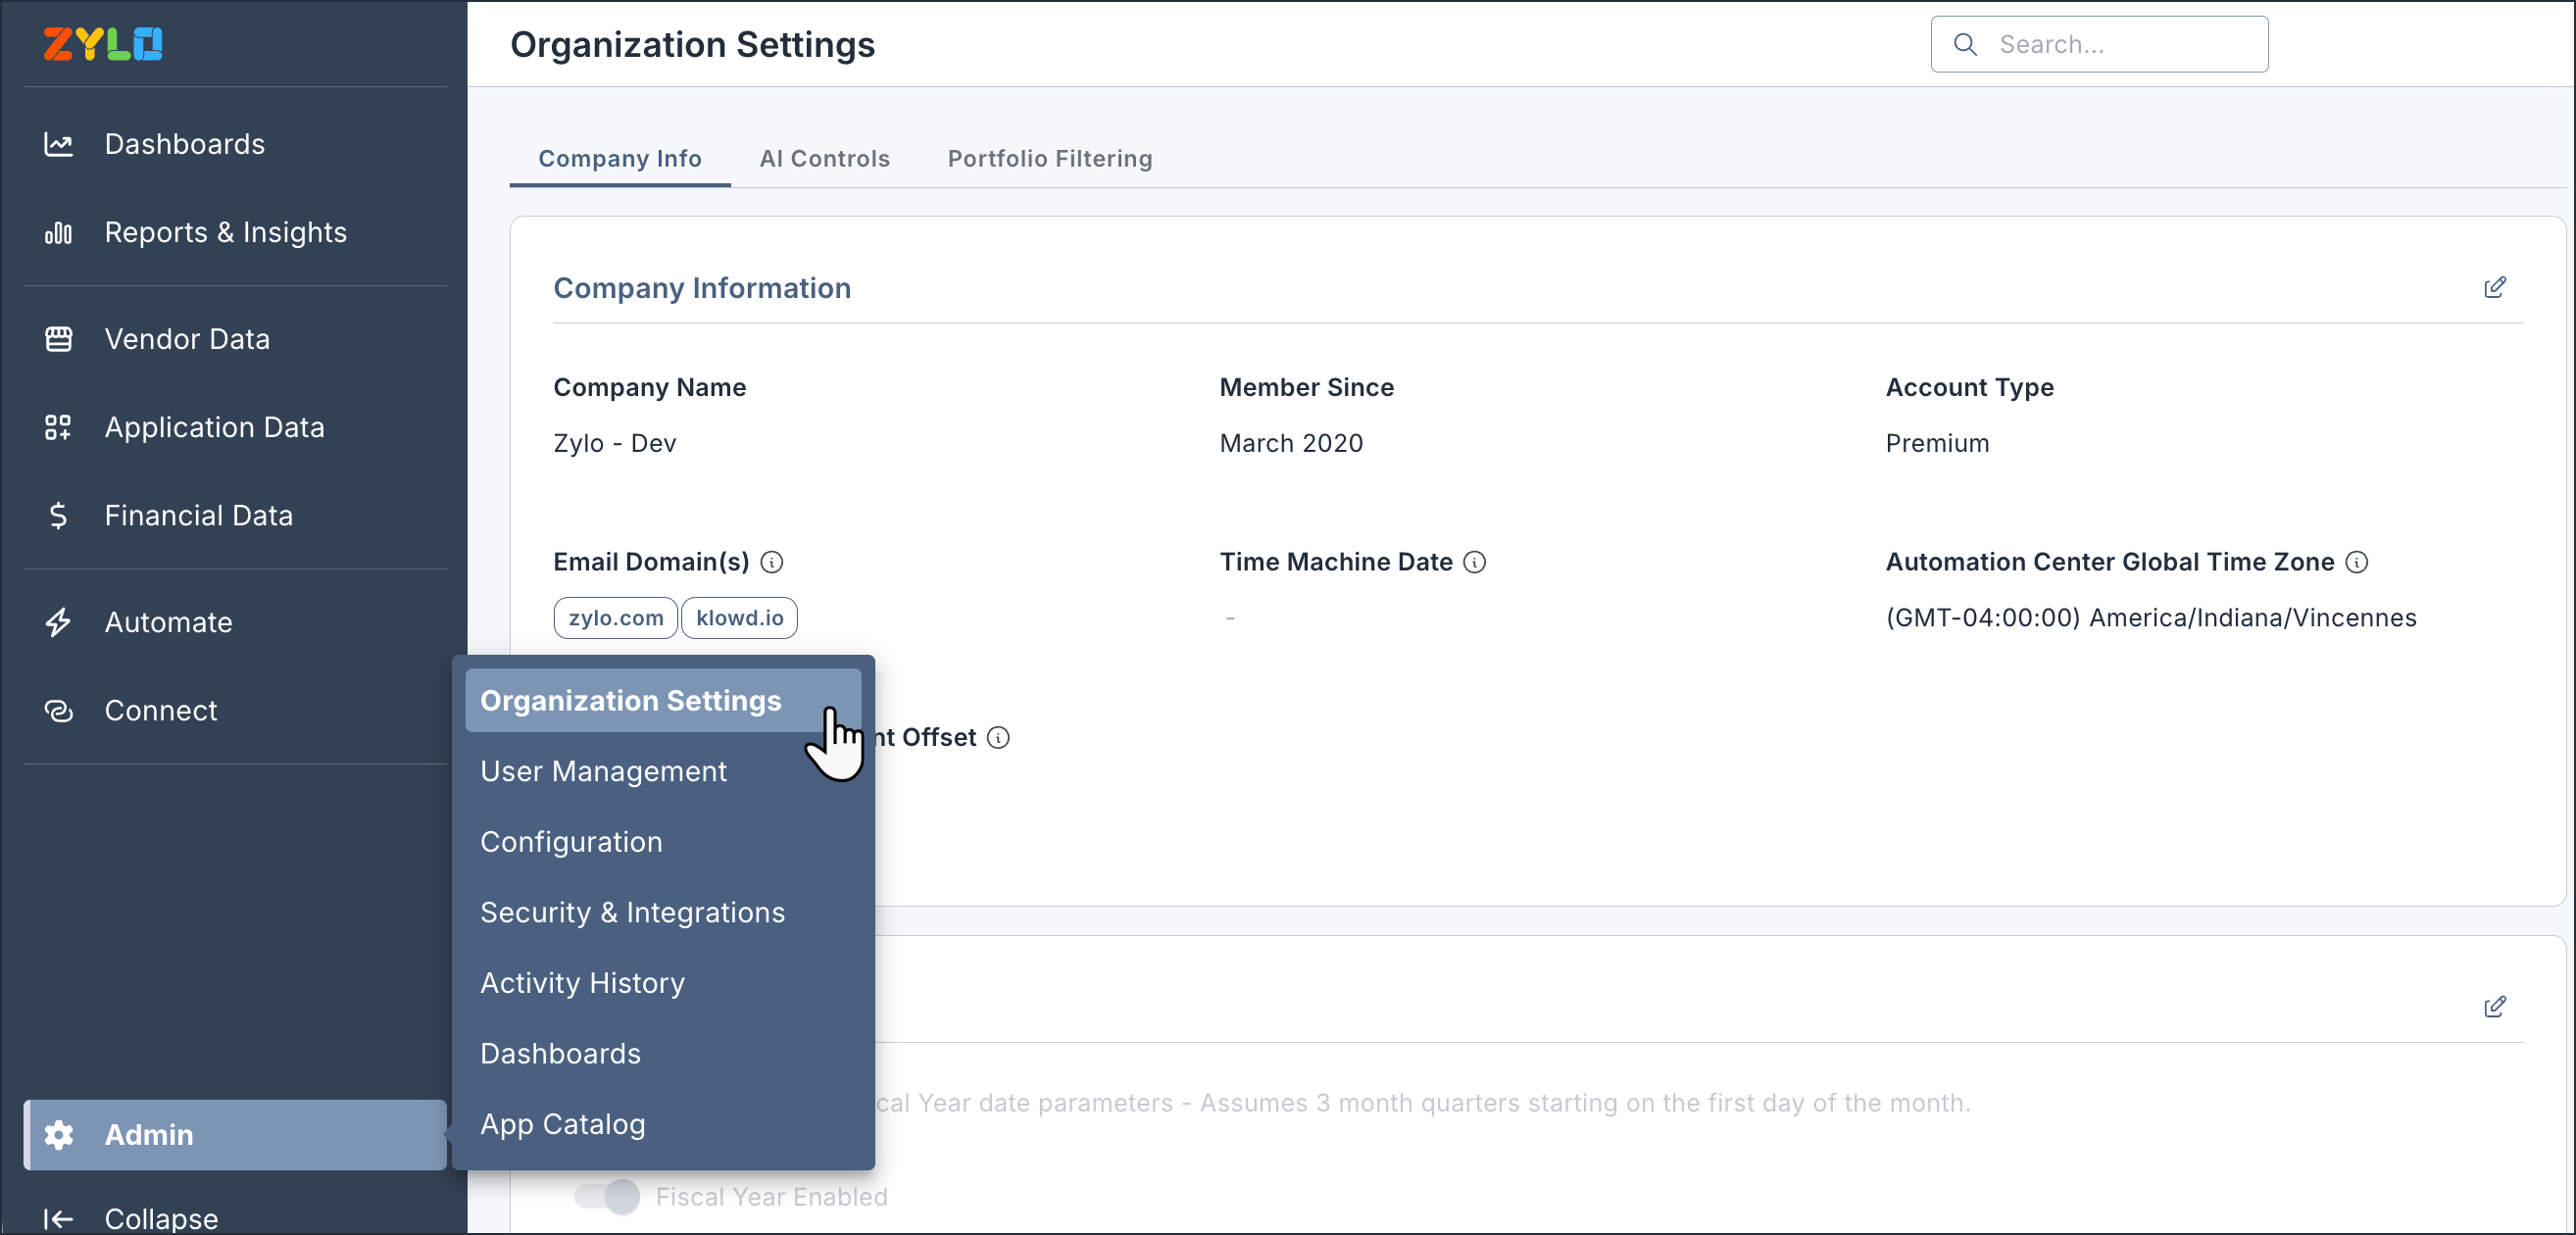
Task: Click the Zylo logo
Action: coord(102,44)
